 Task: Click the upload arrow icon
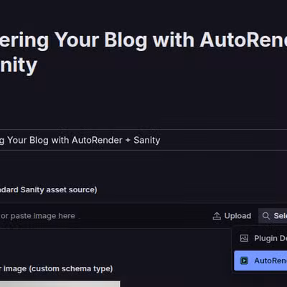click(x=217, y=216)
